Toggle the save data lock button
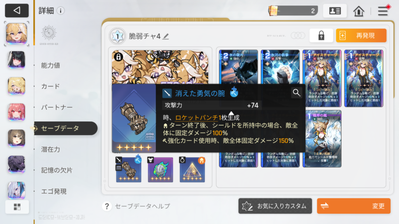The width and height of the screenshot is (399, 224). click(x=321, y=35)
